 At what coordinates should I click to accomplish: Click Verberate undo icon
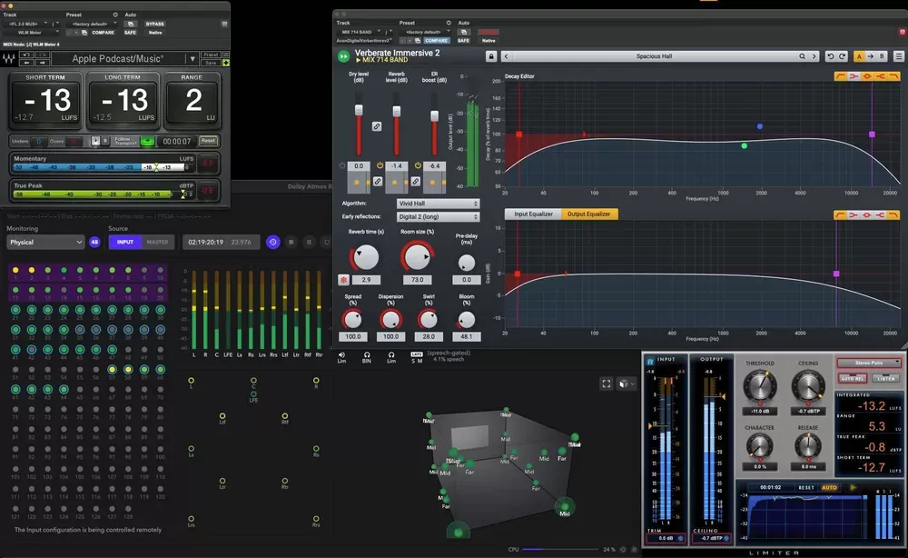831,56
